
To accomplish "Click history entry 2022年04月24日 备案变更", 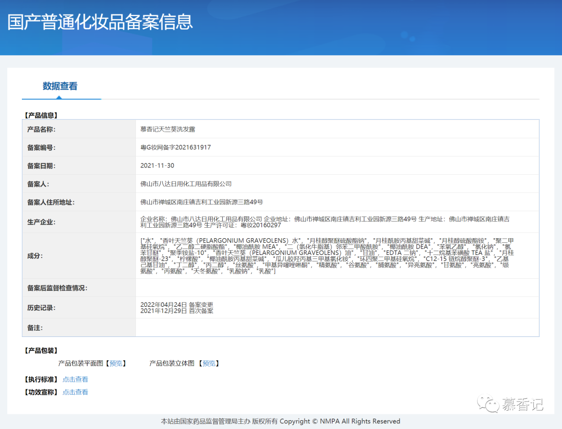I will click(177, 305).
